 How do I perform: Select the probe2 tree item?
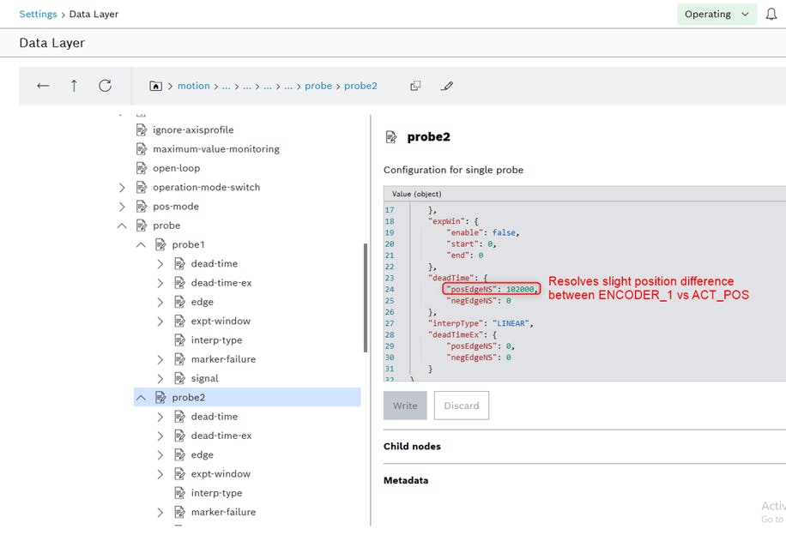click(188, 397)
